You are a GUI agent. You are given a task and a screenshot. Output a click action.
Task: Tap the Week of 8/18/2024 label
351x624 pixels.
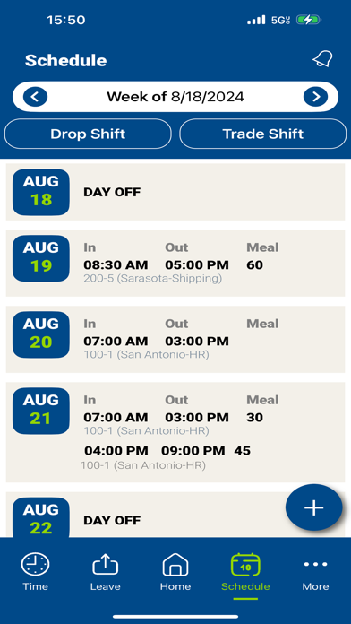(175, 97)
